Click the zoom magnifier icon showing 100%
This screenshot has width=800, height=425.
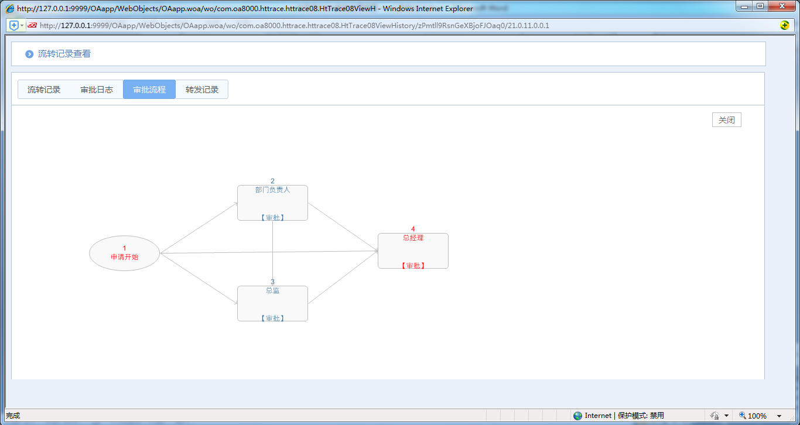pos(743,416)
